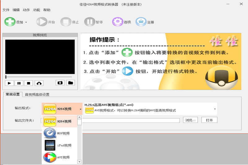Take a snapshot with the camera icon
This screenshot has height=165, width=248.
tap(60, 83)
